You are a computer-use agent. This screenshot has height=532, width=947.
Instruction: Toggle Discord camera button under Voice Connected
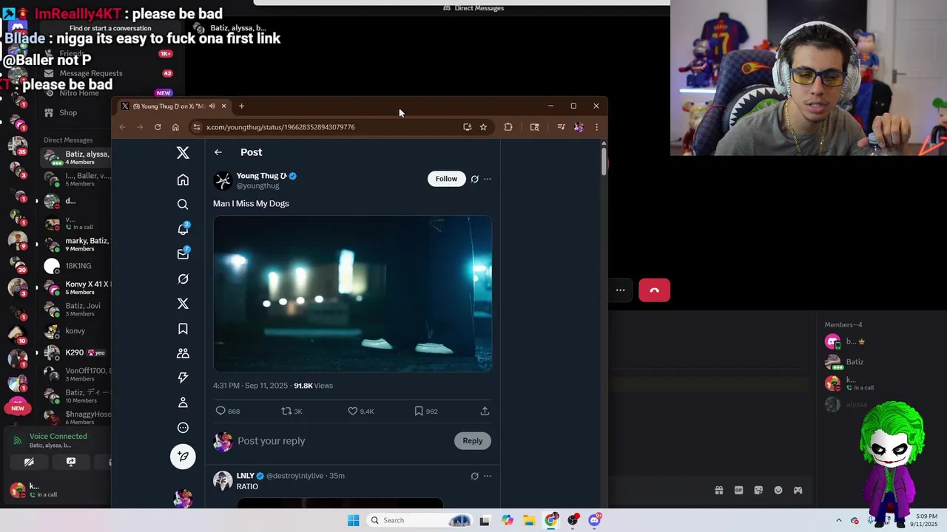pyautogui.click(x=29, y=462)
